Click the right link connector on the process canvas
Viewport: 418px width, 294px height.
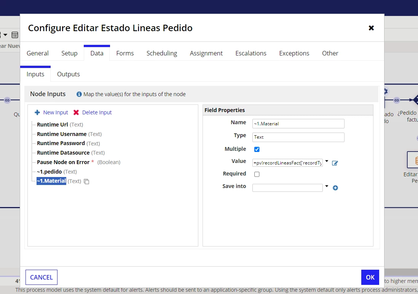click(x=397, y=100)
